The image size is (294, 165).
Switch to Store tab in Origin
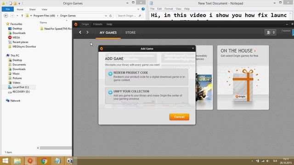pyautogui.click(x=130, y=33)
